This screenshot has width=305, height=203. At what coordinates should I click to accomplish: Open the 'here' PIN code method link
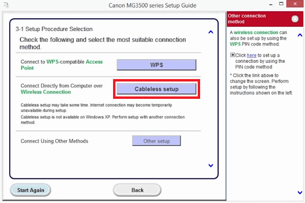[252, 55]
